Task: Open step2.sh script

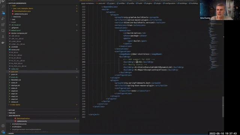Action: (x=14, y=96)
